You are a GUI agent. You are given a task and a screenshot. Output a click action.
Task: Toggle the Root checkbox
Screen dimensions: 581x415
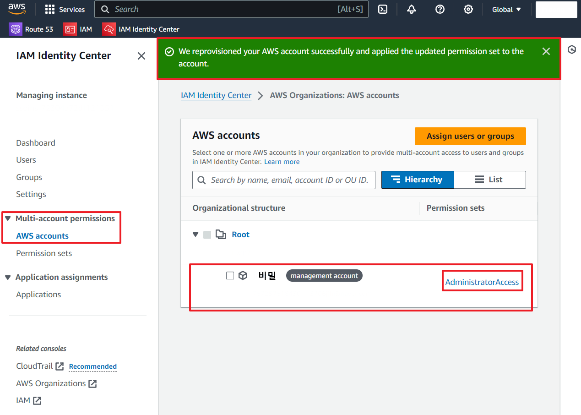coord(207,235)
